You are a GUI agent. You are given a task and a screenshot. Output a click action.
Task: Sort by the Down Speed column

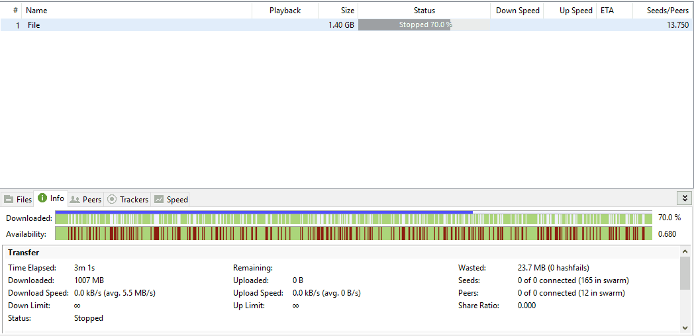tap(517, 11)
